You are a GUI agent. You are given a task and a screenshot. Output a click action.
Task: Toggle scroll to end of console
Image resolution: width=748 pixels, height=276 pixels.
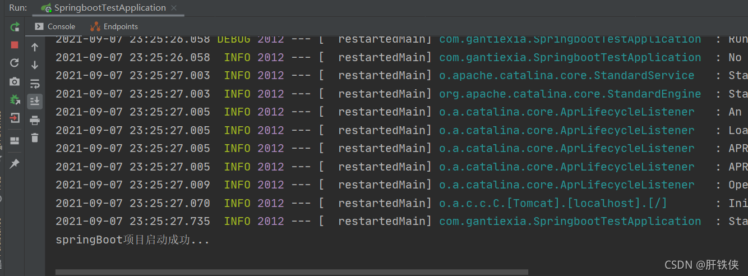[x=35, y=101]
